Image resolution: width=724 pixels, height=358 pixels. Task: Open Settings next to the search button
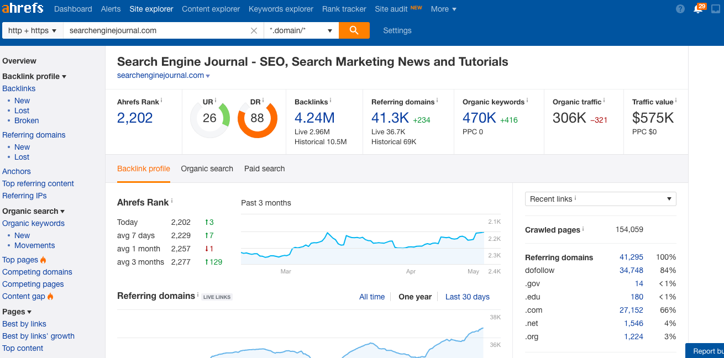[x=397, y=30]
